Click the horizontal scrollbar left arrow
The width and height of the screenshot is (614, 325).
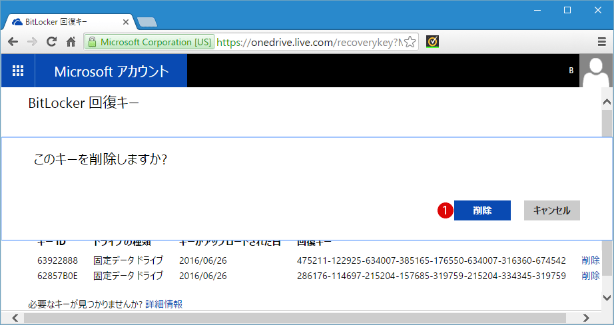click(15, 318)
